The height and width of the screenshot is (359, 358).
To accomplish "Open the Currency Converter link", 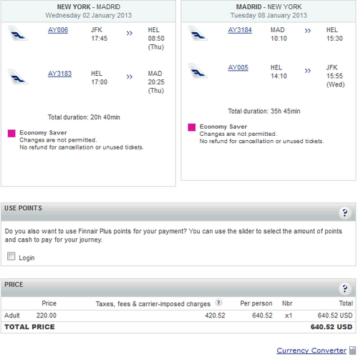I will click(311, 350).
